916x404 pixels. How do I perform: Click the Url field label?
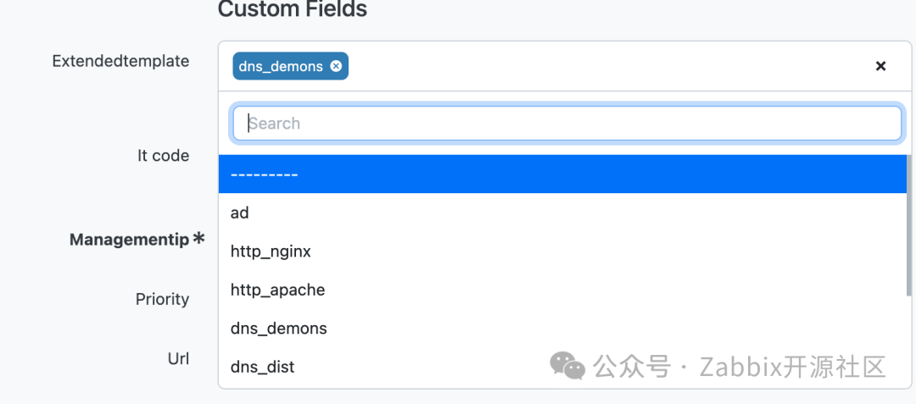(x=178, y=358)
